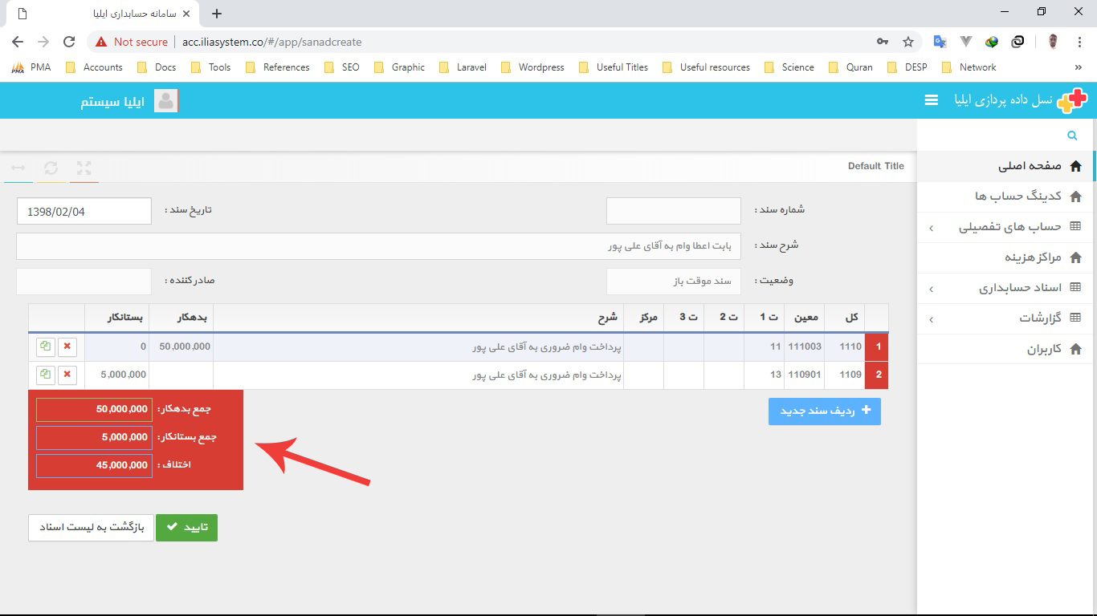Image resolution: width=1097 pixels, height=616 pixels.
Task: Delete the second row using the red X icon
Action: click(x=67, y=374)
